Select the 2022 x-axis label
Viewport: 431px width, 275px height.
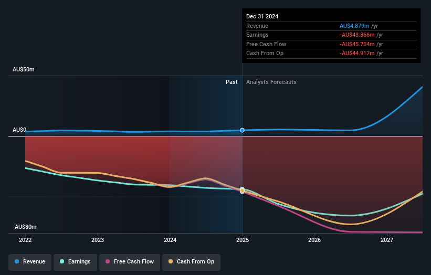pos(25,240)
